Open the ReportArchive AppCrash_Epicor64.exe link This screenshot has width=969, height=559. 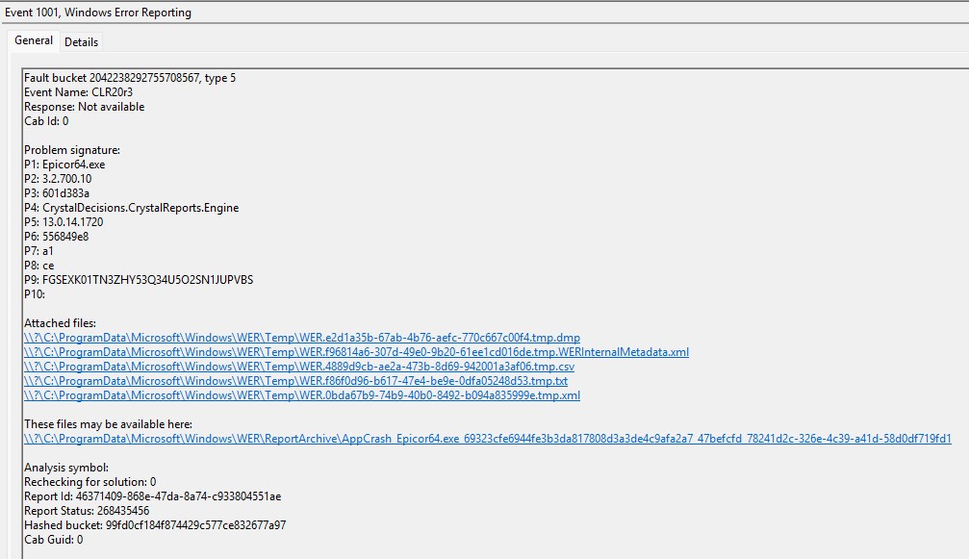(x=488, y=439)
